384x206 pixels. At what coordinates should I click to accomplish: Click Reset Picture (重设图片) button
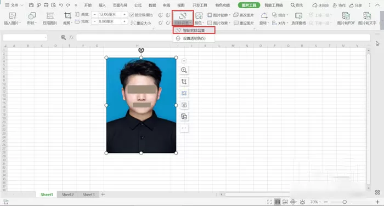click(x=244, y=23)
